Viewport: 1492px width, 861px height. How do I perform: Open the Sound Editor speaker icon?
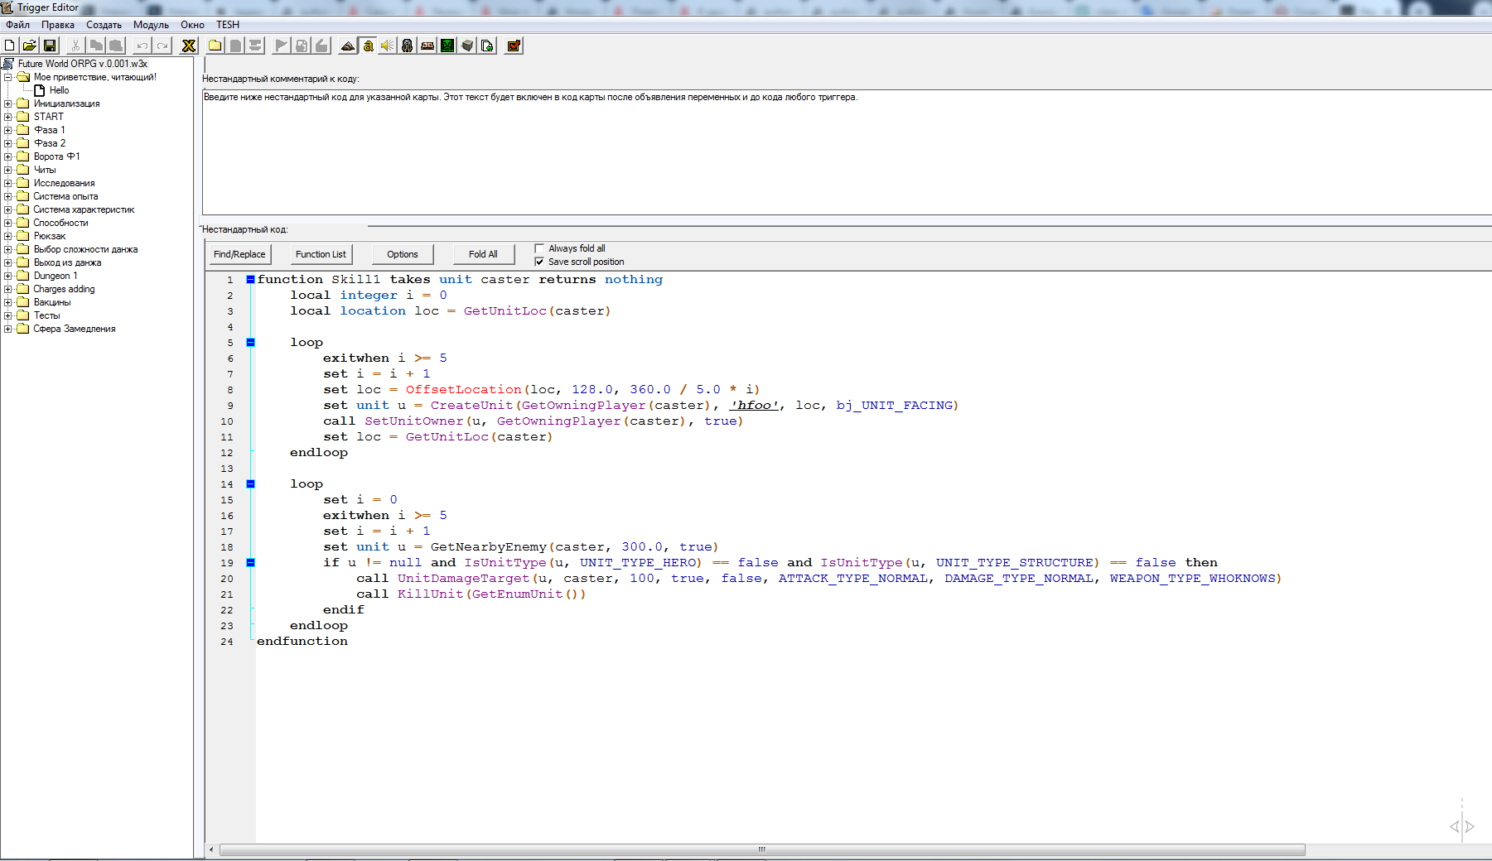(388, 46)
